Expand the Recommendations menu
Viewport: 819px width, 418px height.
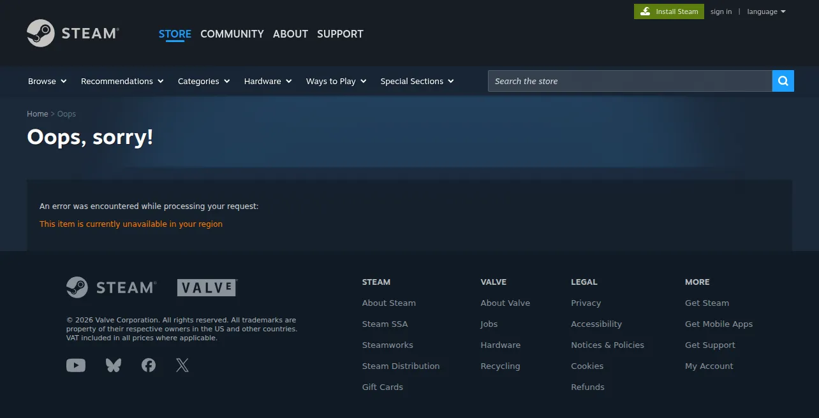122,81
